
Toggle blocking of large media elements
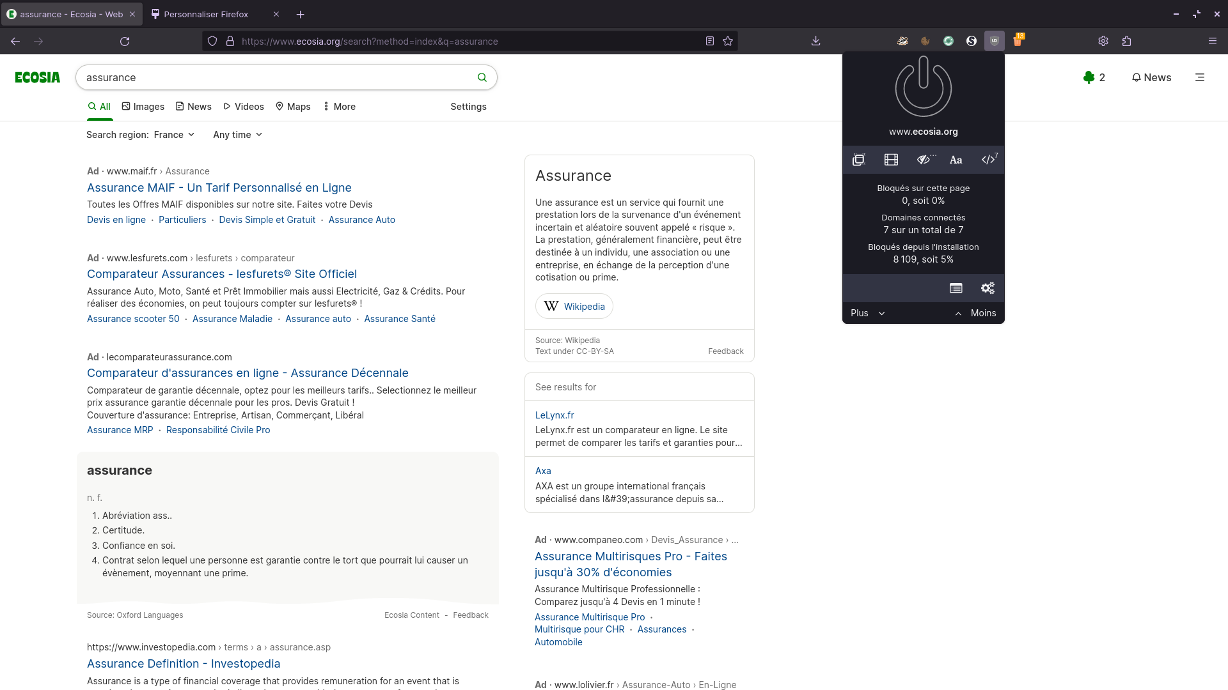tap(891, 160)
